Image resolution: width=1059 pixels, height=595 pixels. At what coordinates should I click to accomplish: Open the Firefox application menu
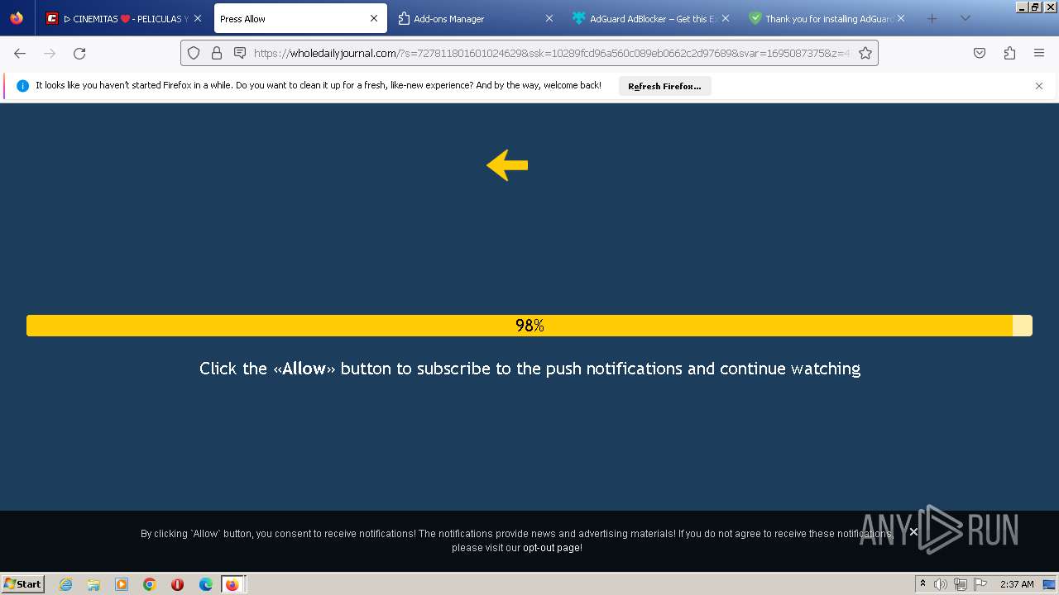[x=1039, y=53]
